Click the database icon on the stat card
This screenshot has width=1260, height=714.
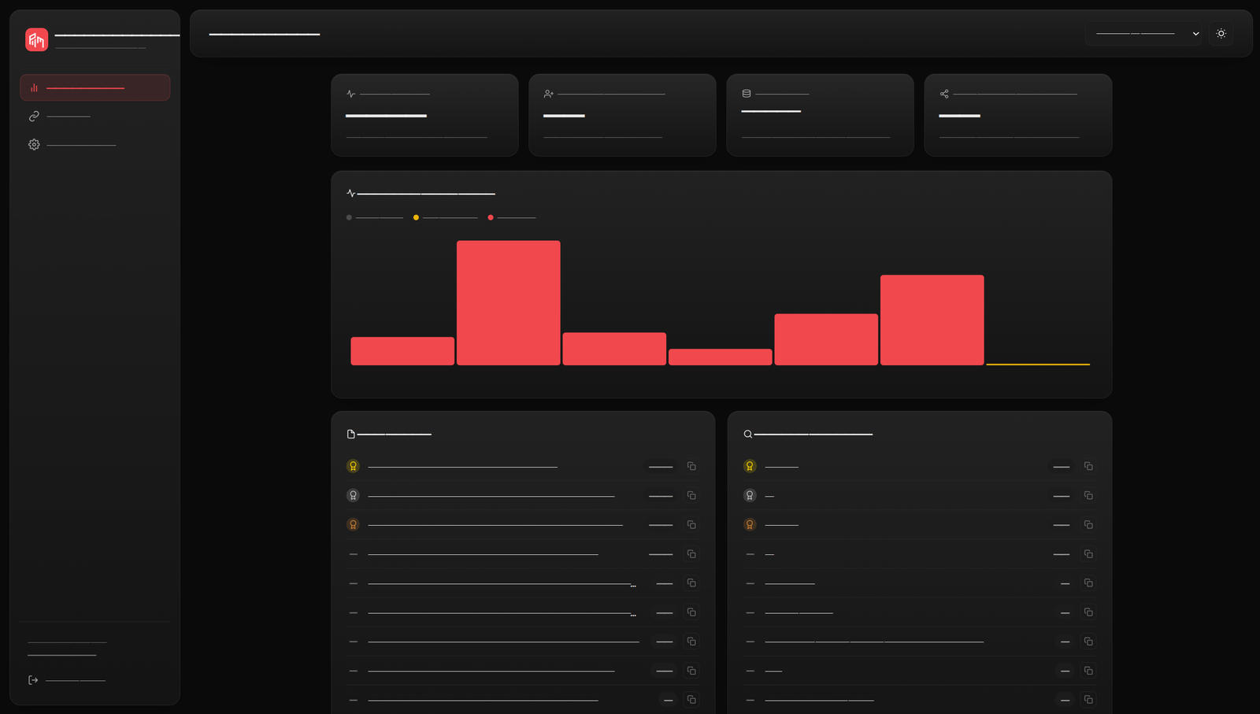tap(747, 94)
